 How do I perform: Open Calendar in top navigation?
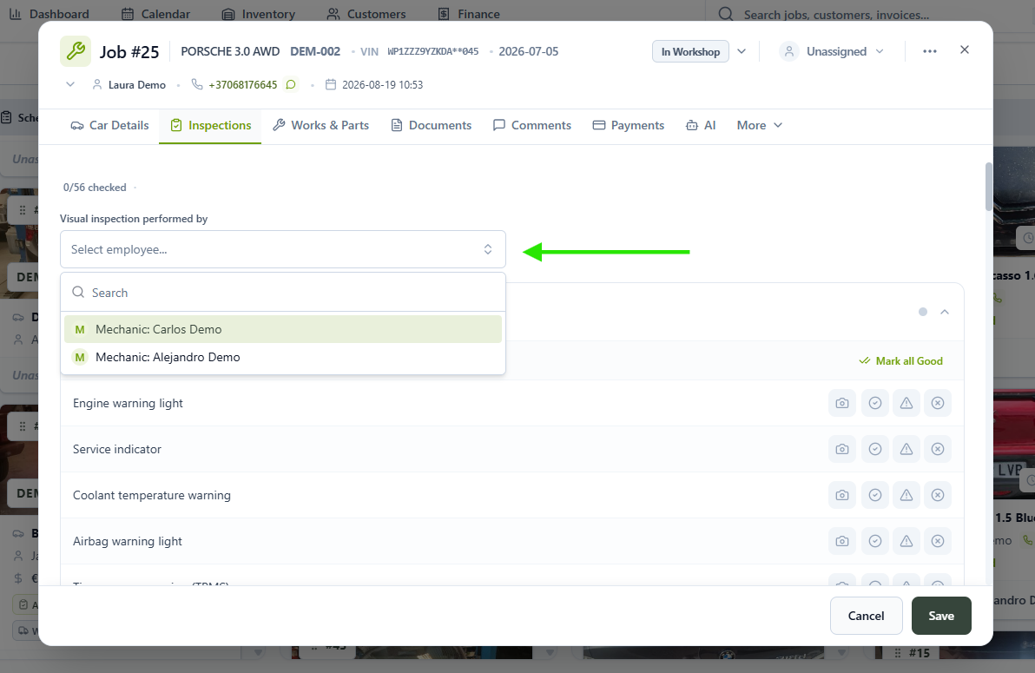156,14
